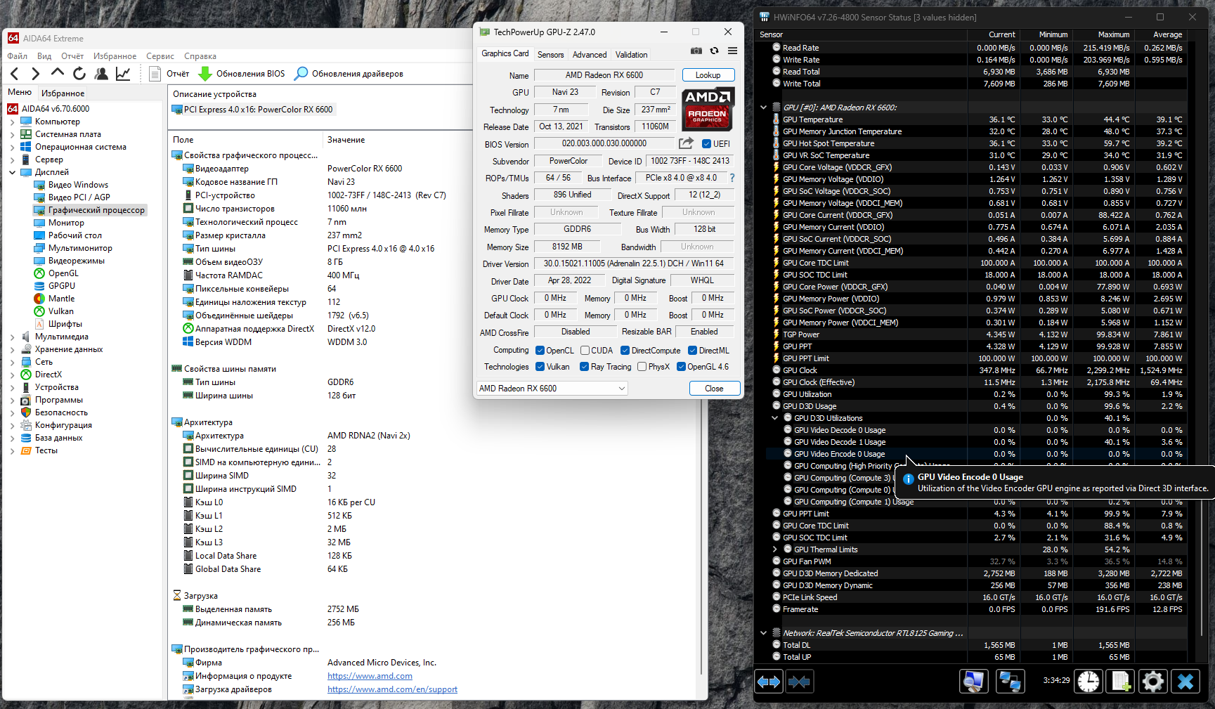Click the HWiNFO monitor icon beside the timer

coord(974,681)
